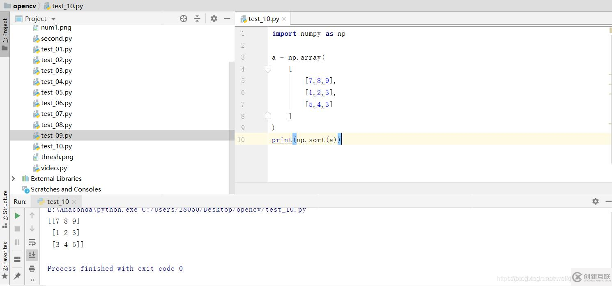Toggle soft-wrap in Run console

[32, 242]
